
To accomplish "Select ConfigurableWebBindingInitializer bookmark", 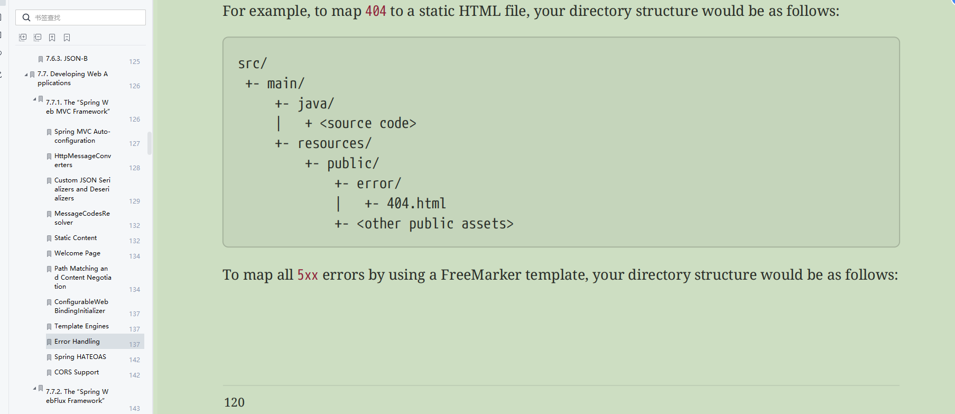I will [x=81, y=306].
